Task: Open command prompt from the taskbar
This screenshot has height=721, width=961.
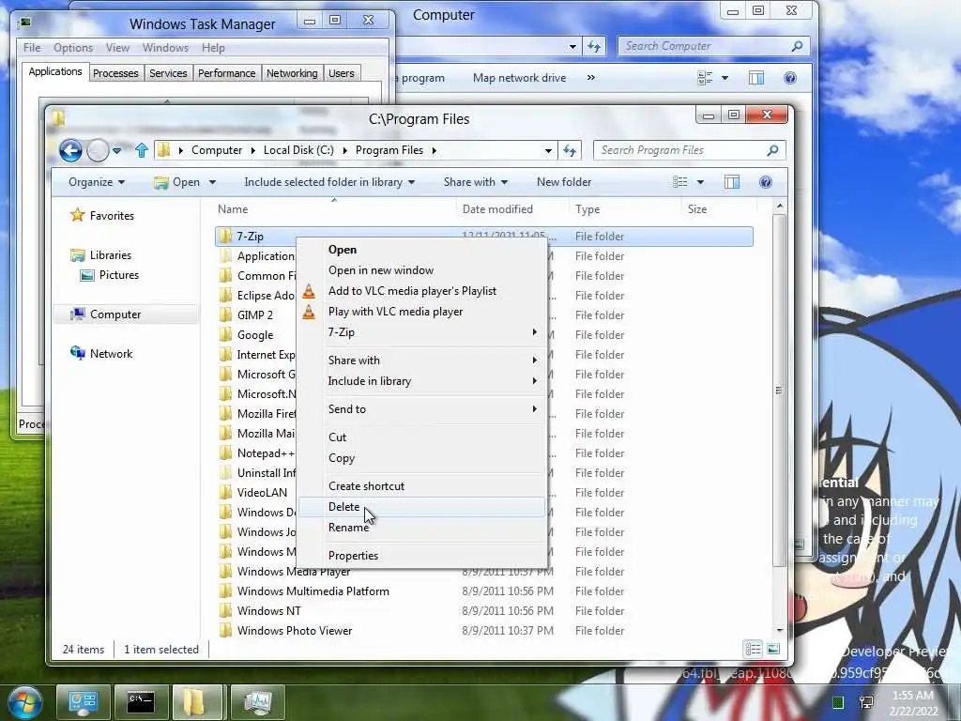Action: [x=141, y=701]
